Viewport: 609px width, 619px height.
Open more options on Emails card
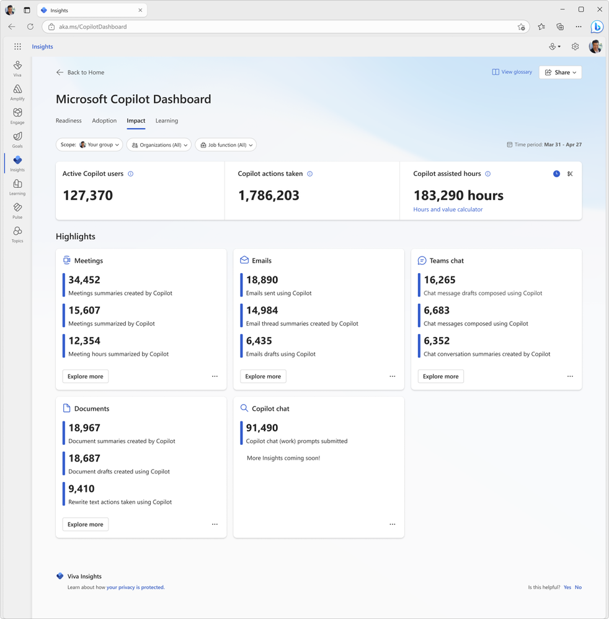393,376
